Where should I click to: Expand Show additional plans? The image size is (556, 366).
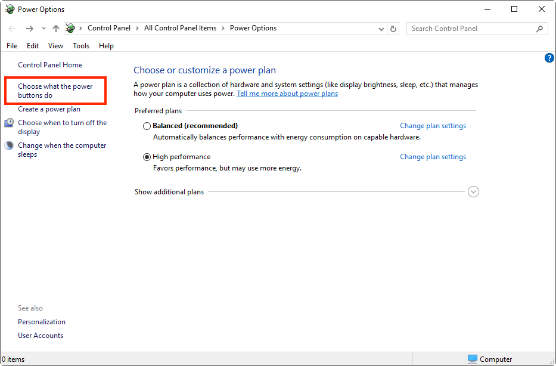[473, 191]
